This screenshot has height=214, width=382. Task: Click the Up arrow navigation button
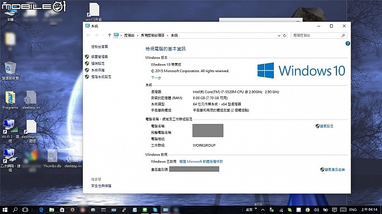coord(109,35)
